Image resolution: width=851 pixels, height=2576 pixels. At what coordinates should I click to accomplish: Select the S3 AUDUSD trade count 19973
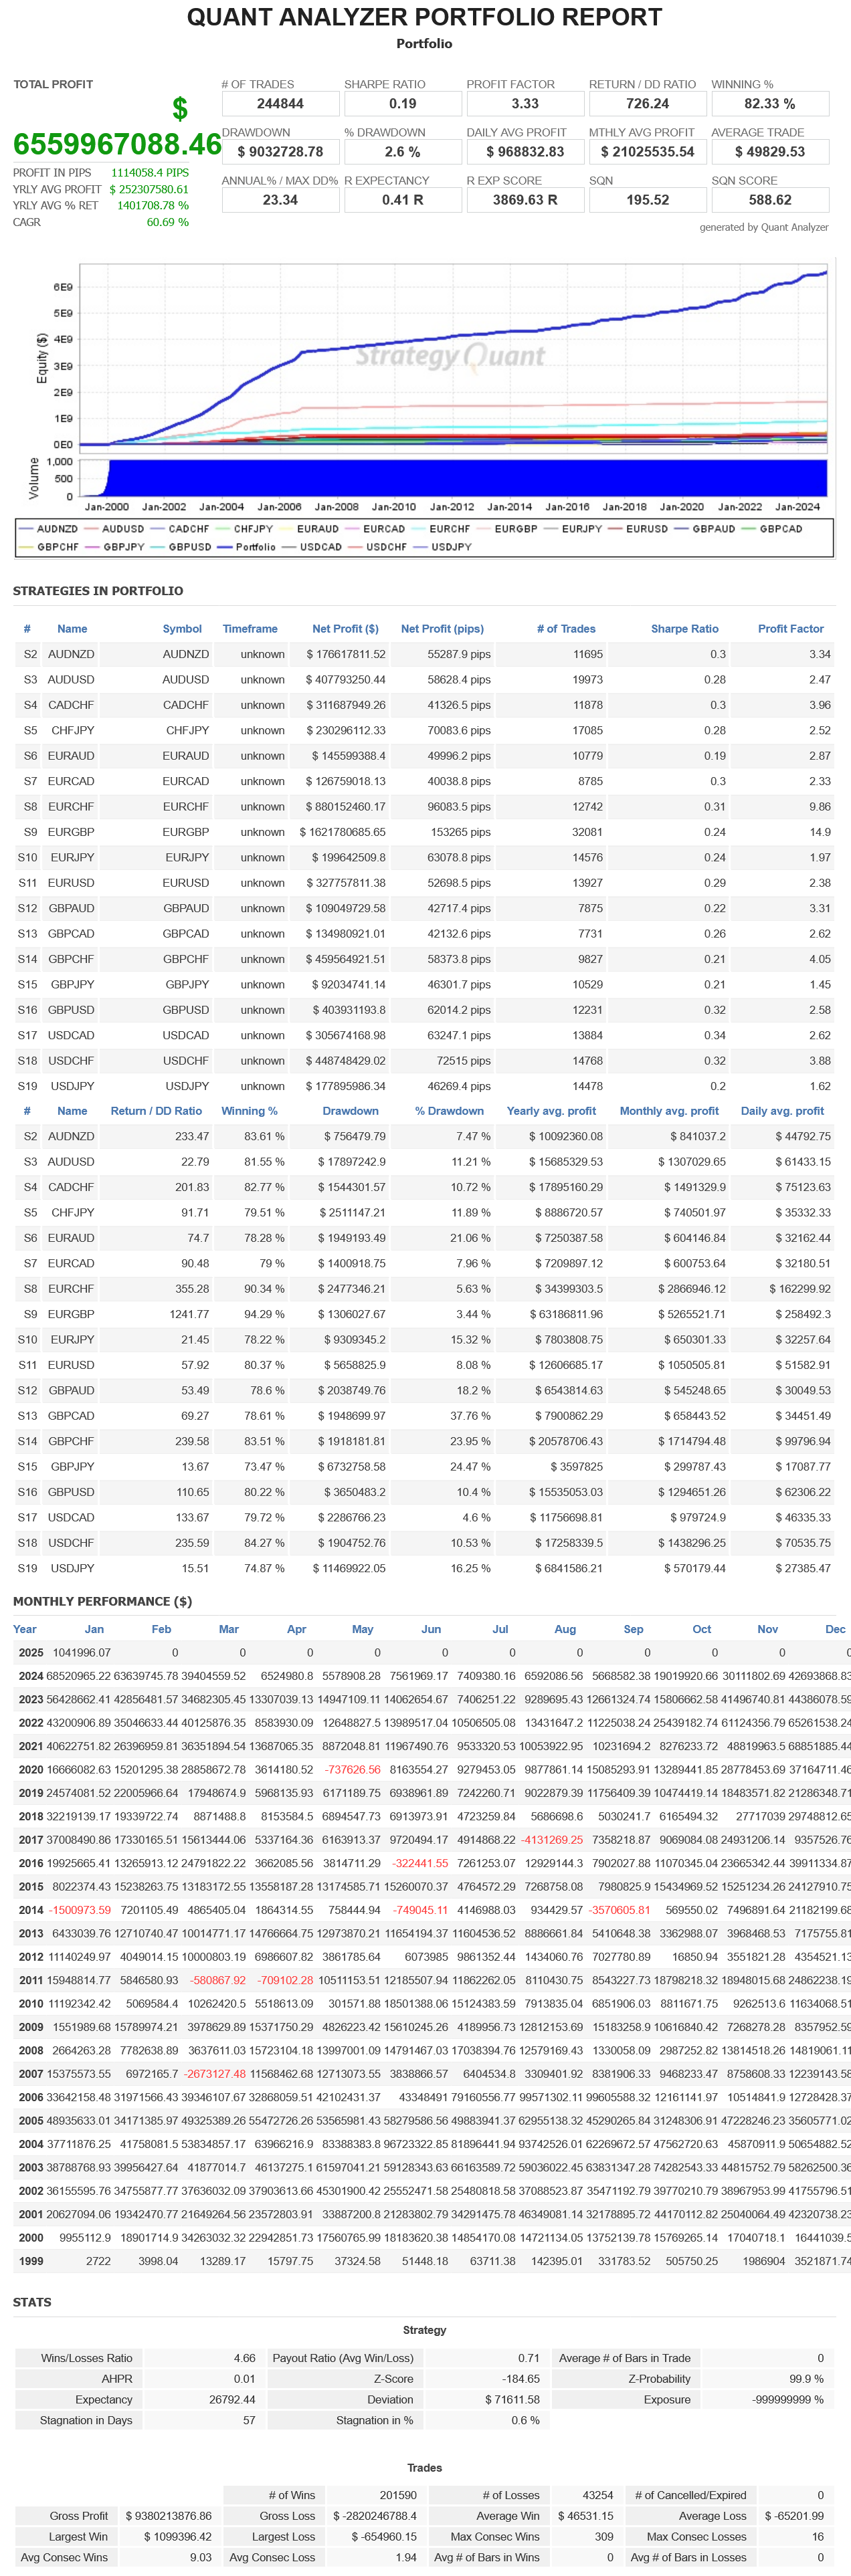pyautogui.click(x=587, y=680)
